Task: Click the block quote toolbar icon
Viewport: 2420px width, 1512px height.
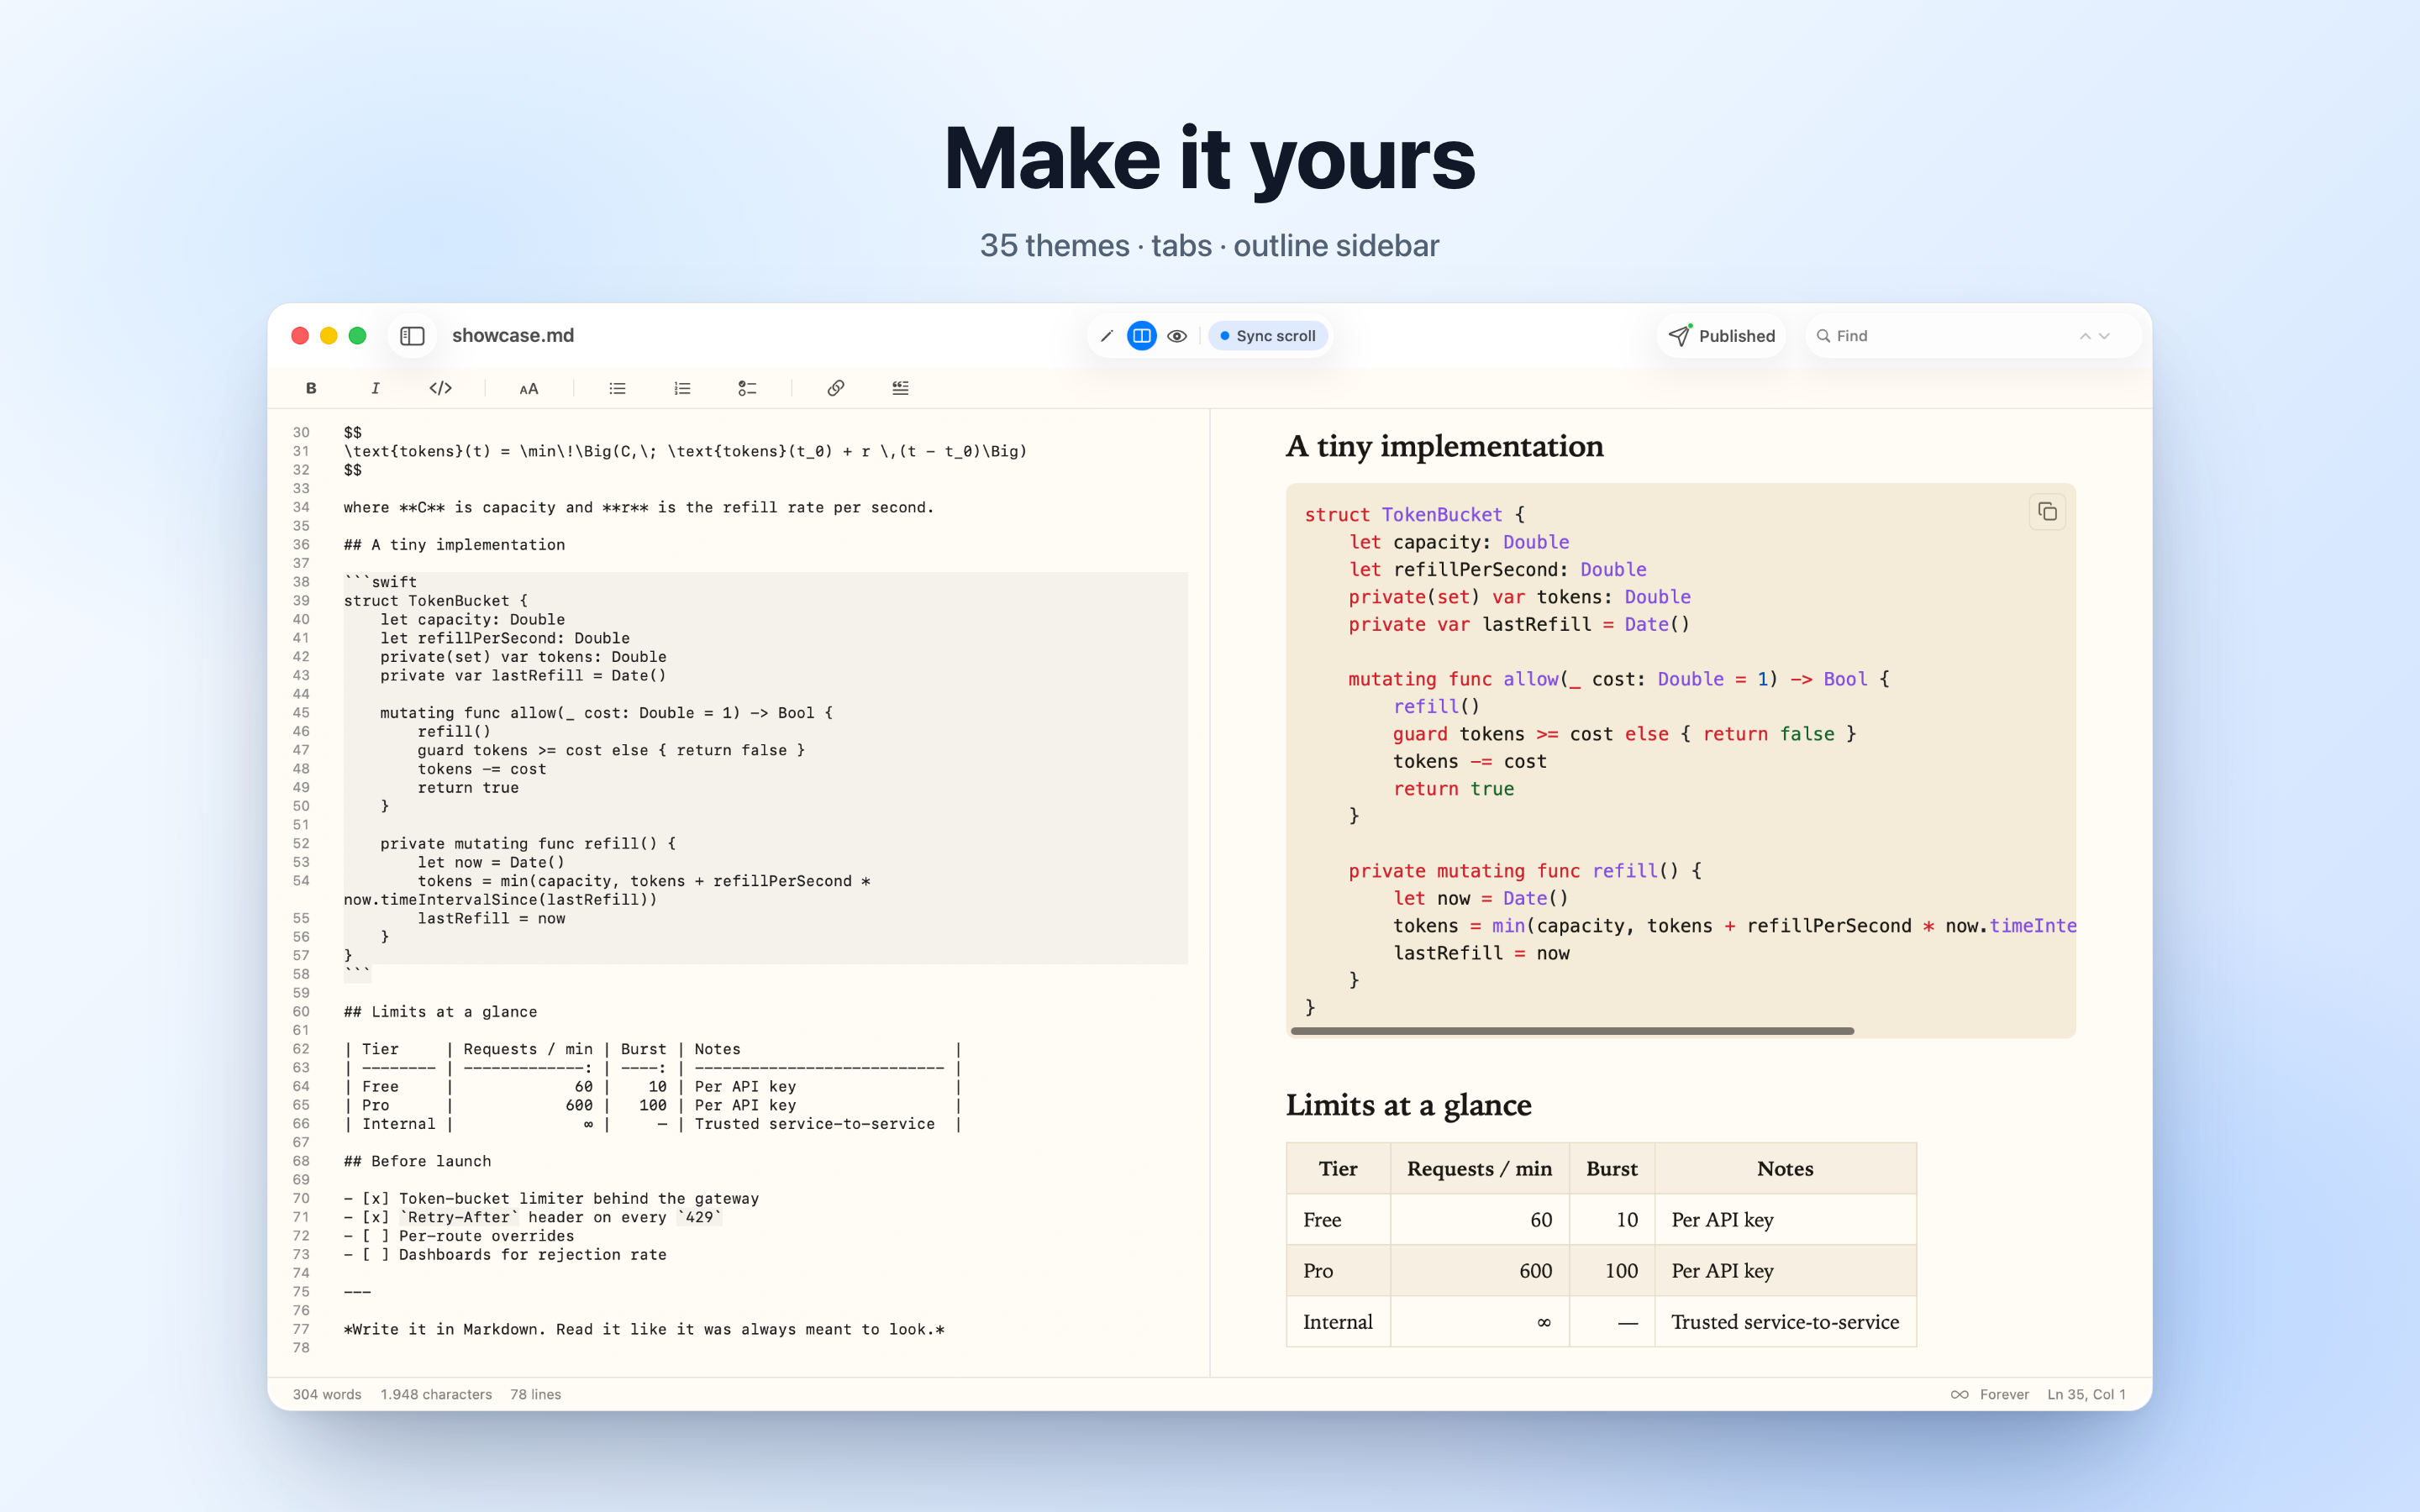Action: tap(900, 388)
